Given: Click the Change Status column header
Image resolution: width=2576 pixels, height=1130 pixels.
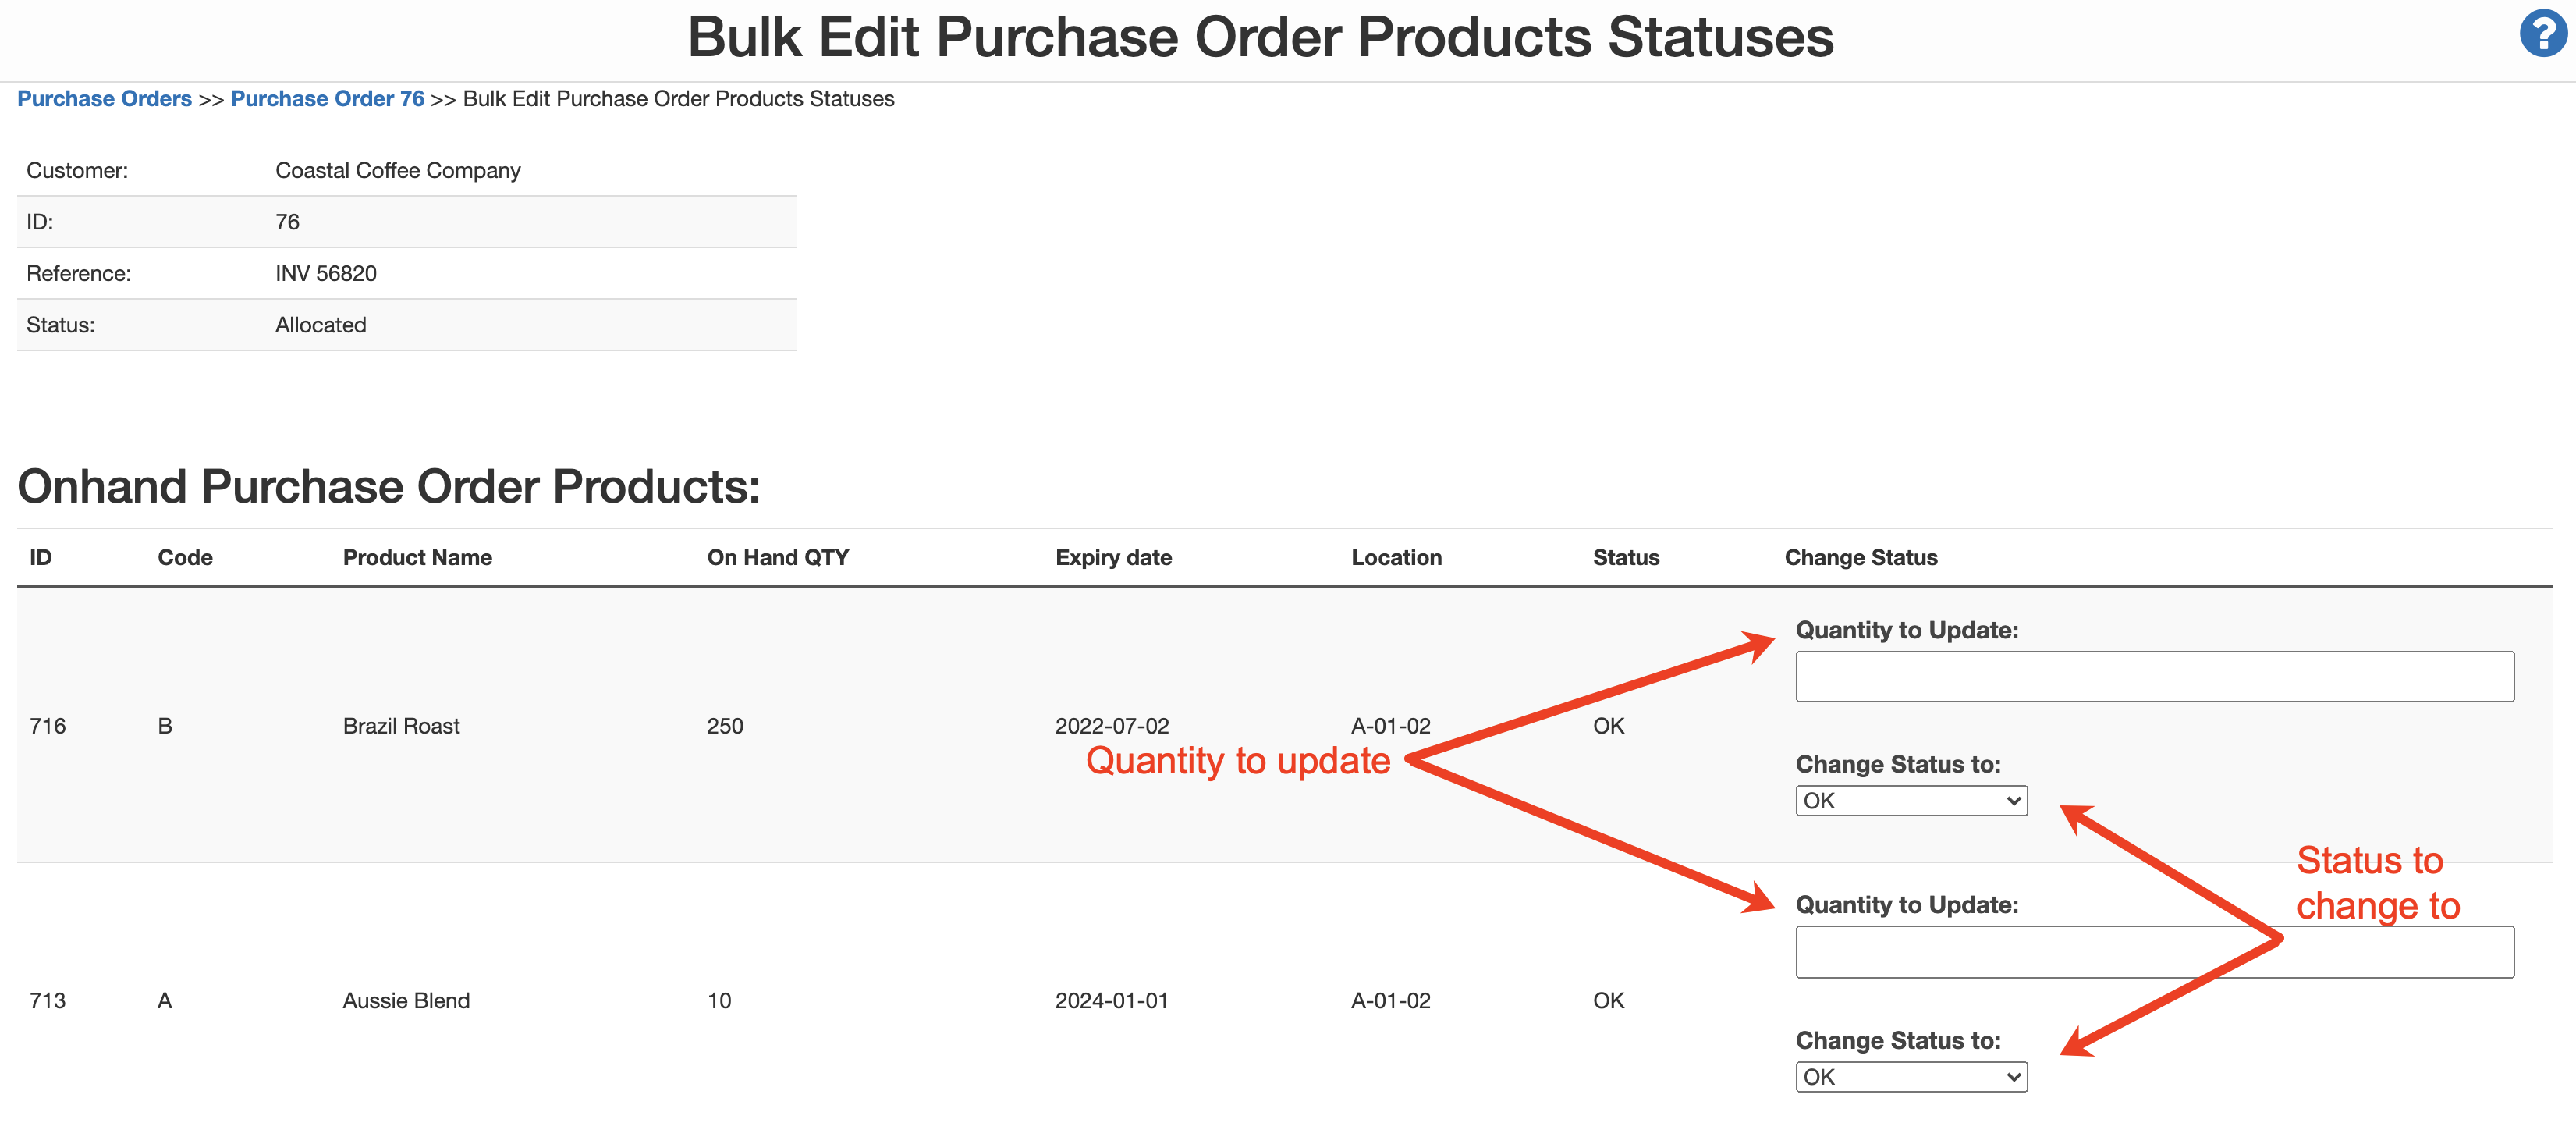Looking at the screenshot, I should (1860, 558).
